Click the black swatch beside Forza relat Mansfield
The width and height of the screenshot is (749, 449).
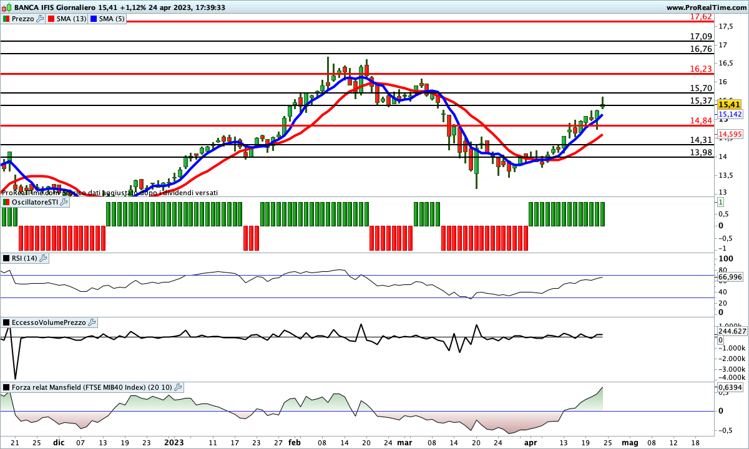[x=6, y=387]
